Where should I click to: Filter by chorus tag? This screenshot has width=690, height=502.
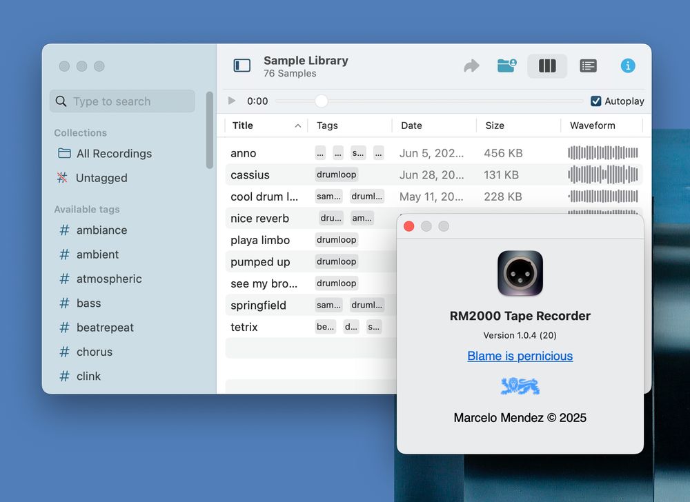(x=95, y=352)
